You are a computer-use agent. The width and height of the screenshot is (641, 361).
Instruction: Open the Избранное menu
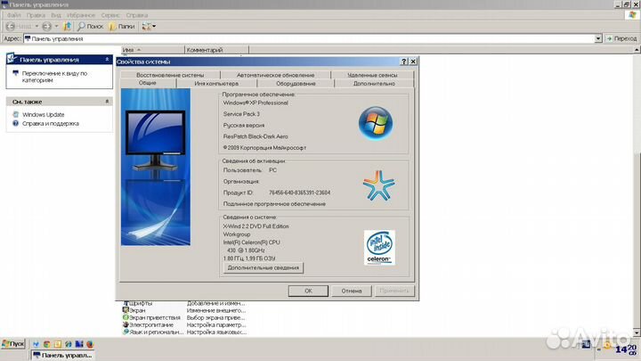click(80, 15)
